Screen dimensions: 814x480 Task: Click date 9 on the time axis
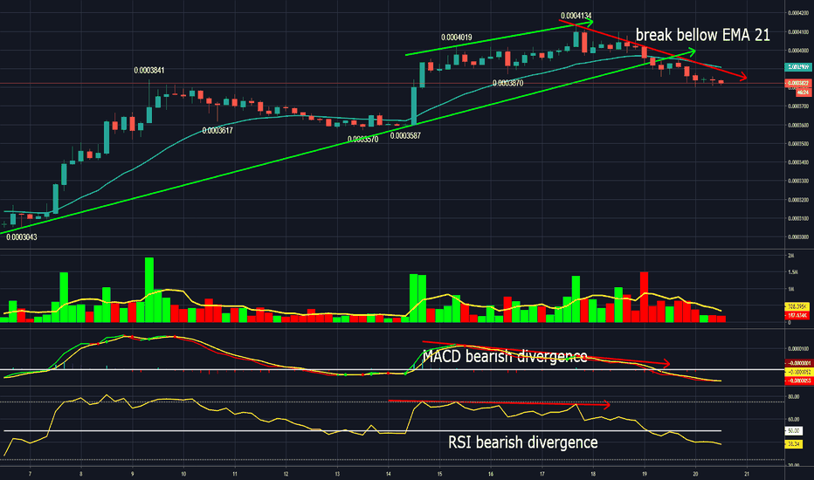tap(133, 474)
